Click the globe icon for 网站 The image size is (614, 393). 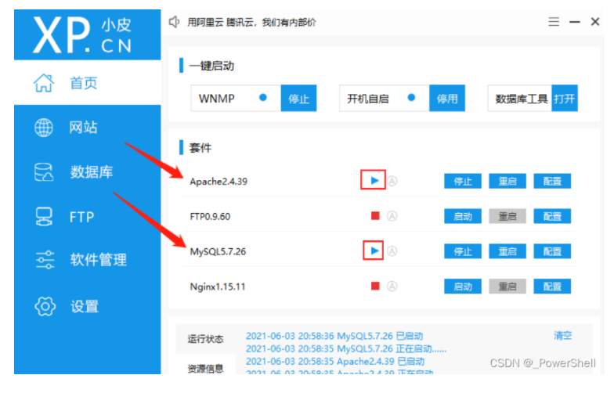pyautogui.click(x=44, y=127)
